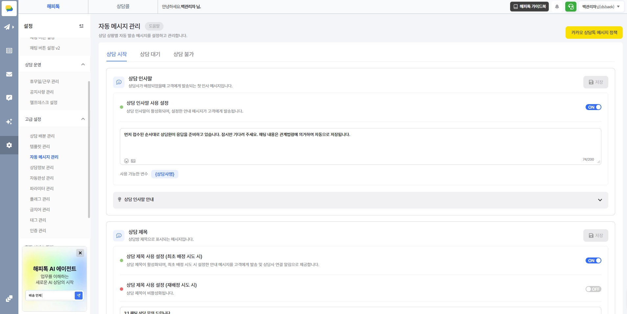The width and height of the screenshot is (627, 314).
Task: Send the AI agent prompt
Action: (x=78, y=296)
